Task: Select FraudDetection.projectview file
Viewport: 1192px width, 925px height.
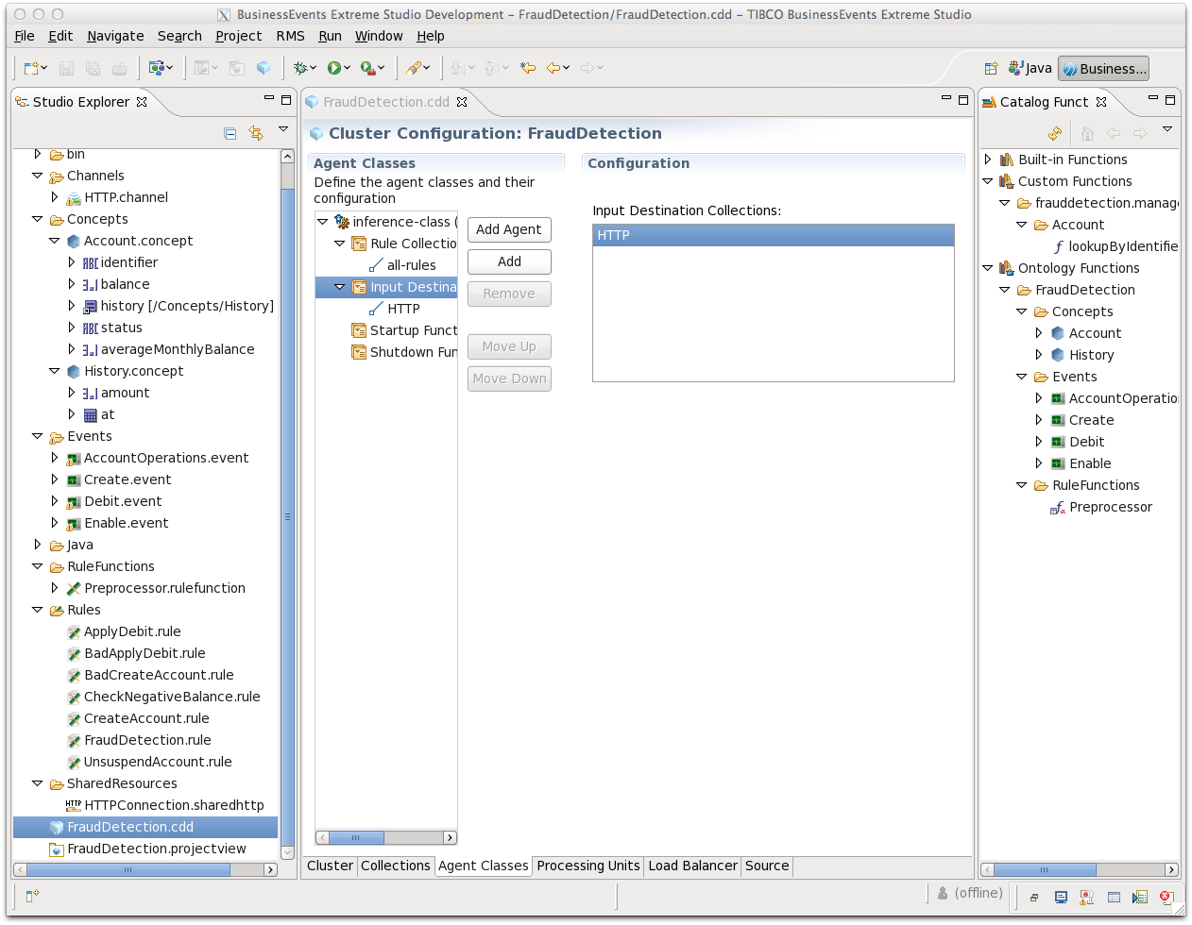Action: point(147,849)
